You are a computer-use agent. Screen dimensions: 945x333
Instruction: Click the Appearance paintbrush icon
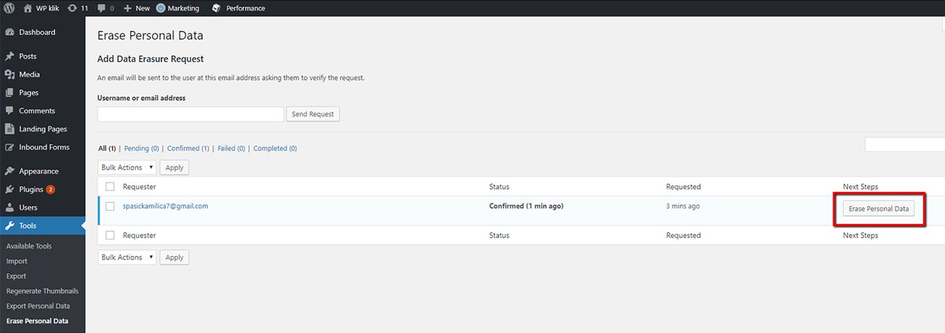tap(9, 171)
